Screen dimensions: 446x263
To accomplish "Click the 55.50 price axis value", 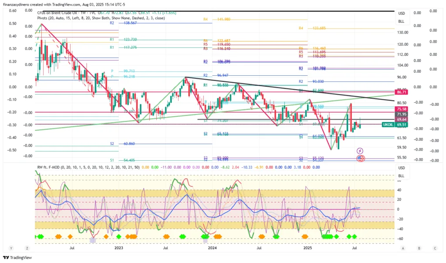I will pos(402,158).
